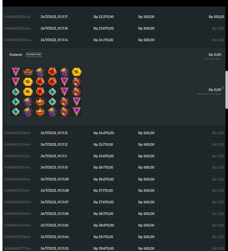Select timestamp 24/7/2023, 01.11.05
Image resolution: width=228 pixels, height=251 pixels.
[55, 226]
